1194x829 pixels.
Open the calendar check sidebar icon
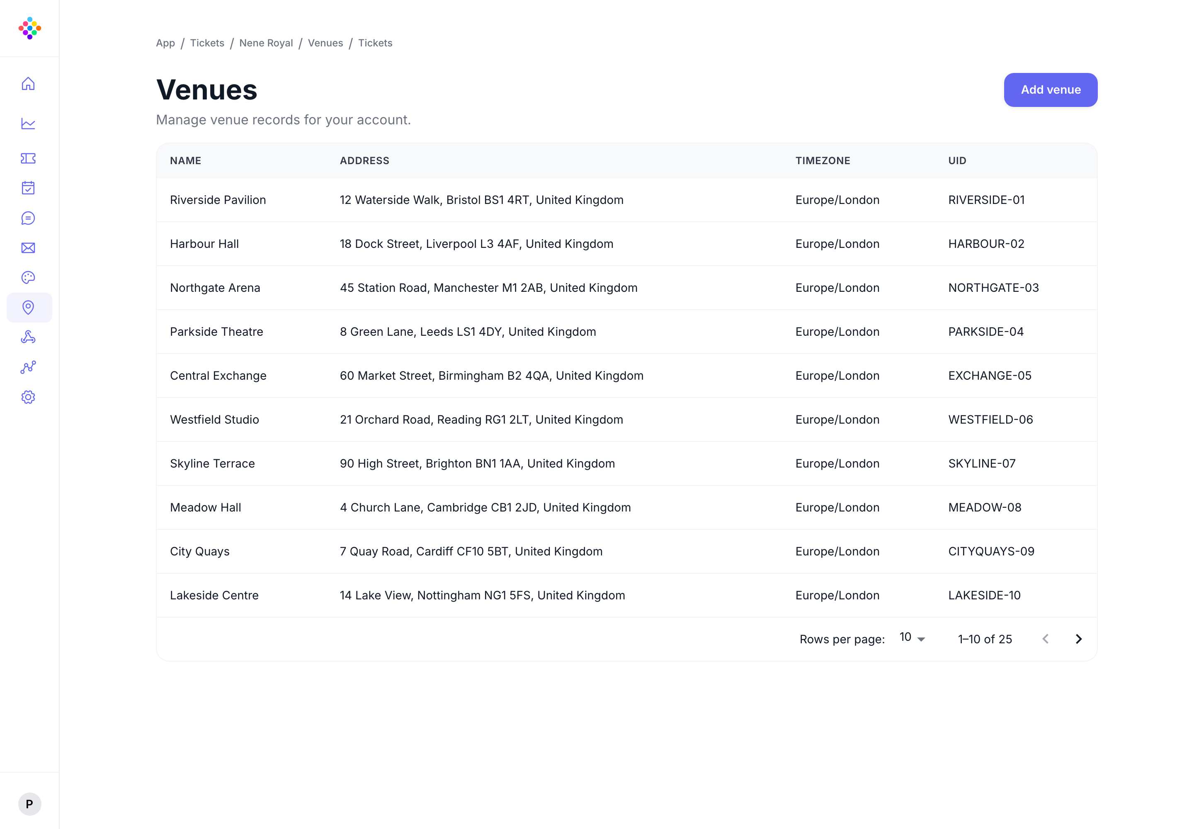28,188
